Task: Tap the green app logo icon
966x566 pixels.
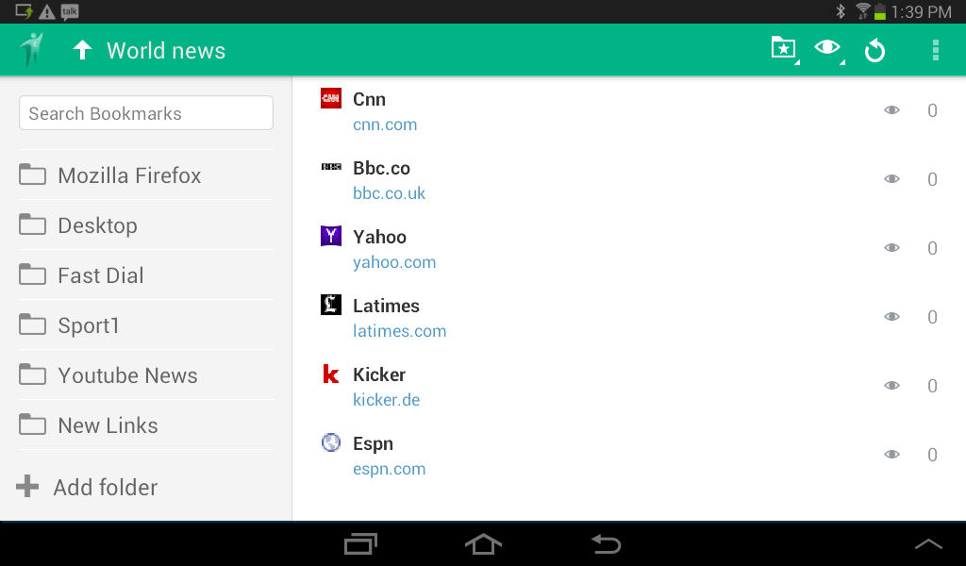Action: click(x=31, y=50)
